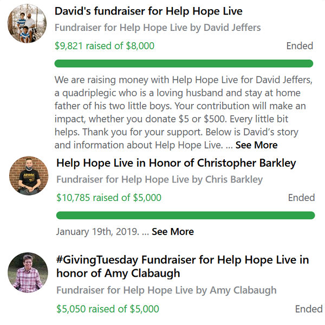This screenshot has width=325, height=325.
Task: Open Chris Barkley's circular profile photo
Action: [x=29, y=175]
